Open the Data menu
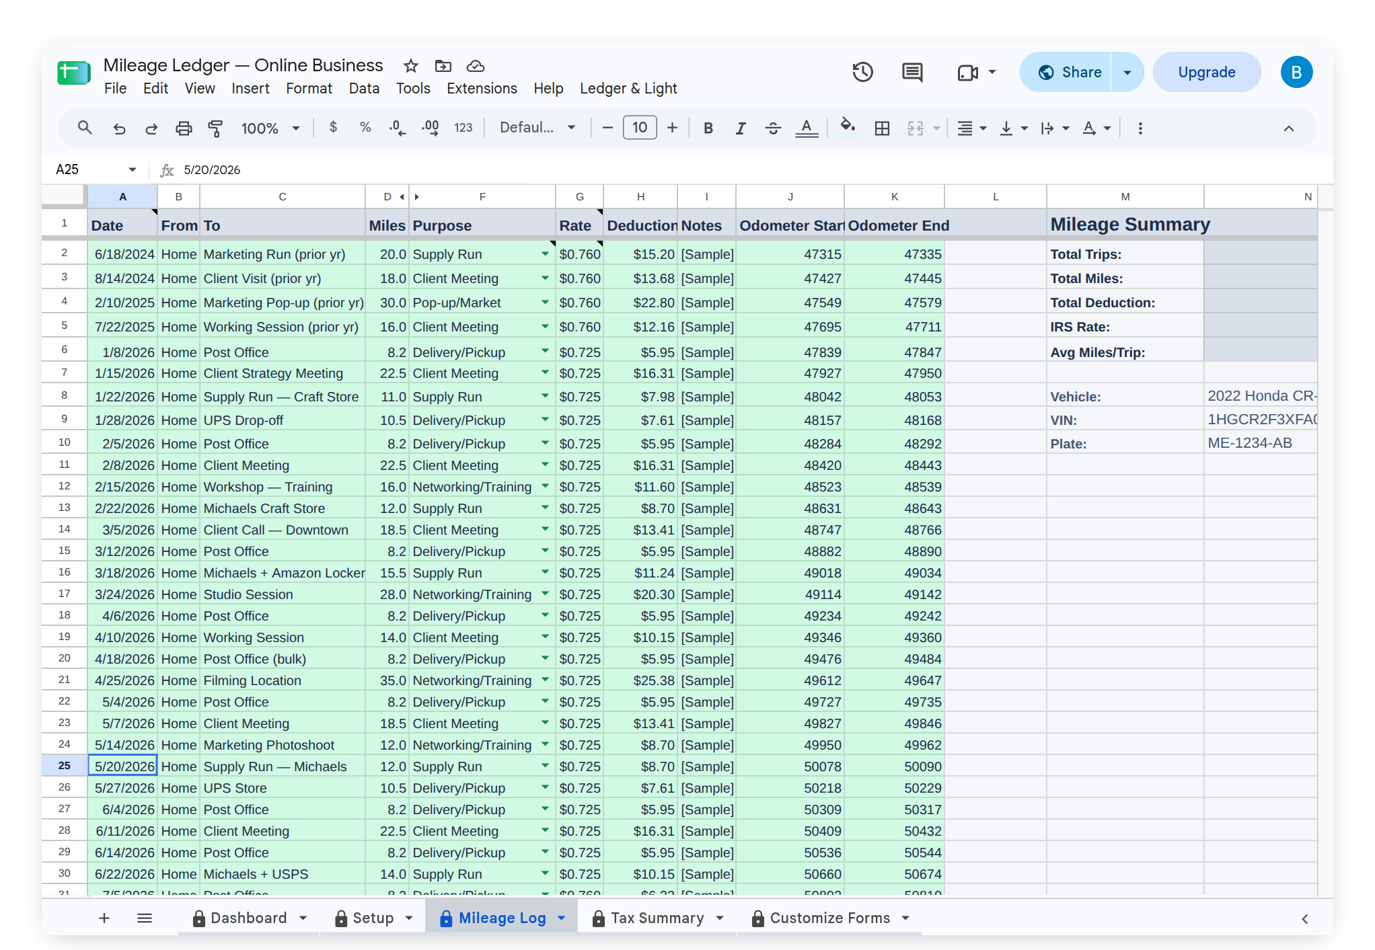This screenshot has height=950, width=1375. pos(364,89)
